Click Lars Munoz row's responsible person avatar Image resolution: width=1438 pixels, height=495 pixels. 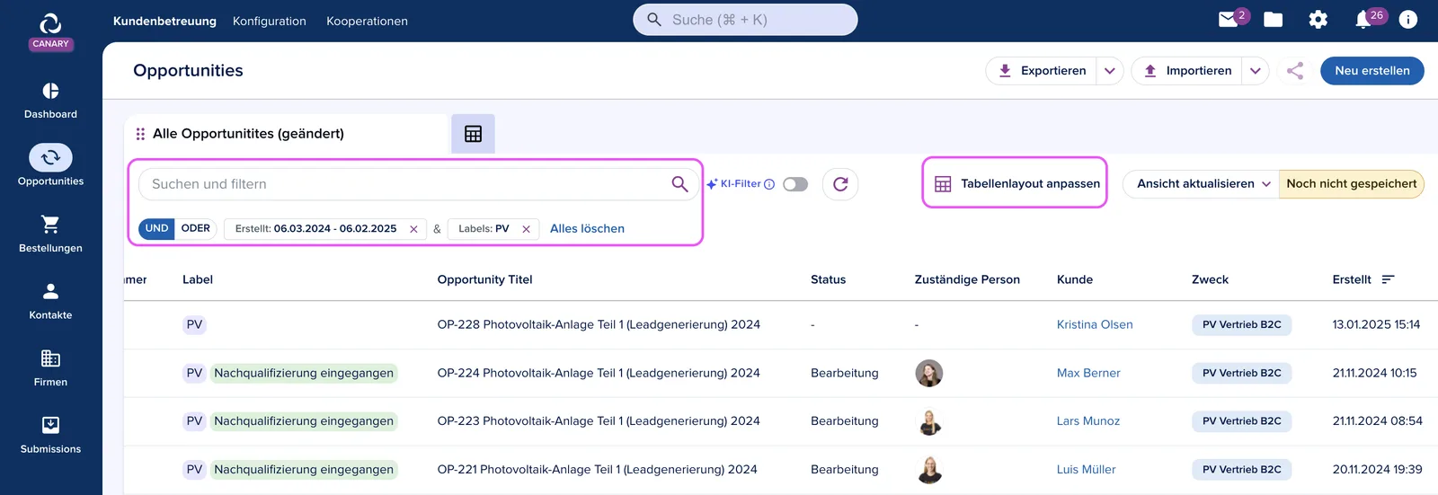(928, 421)
